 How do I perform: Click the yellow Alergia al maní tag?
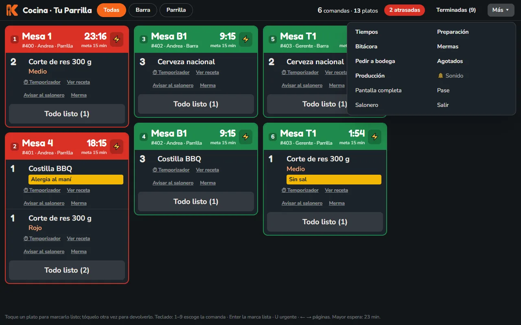click(x=76, y=180)
